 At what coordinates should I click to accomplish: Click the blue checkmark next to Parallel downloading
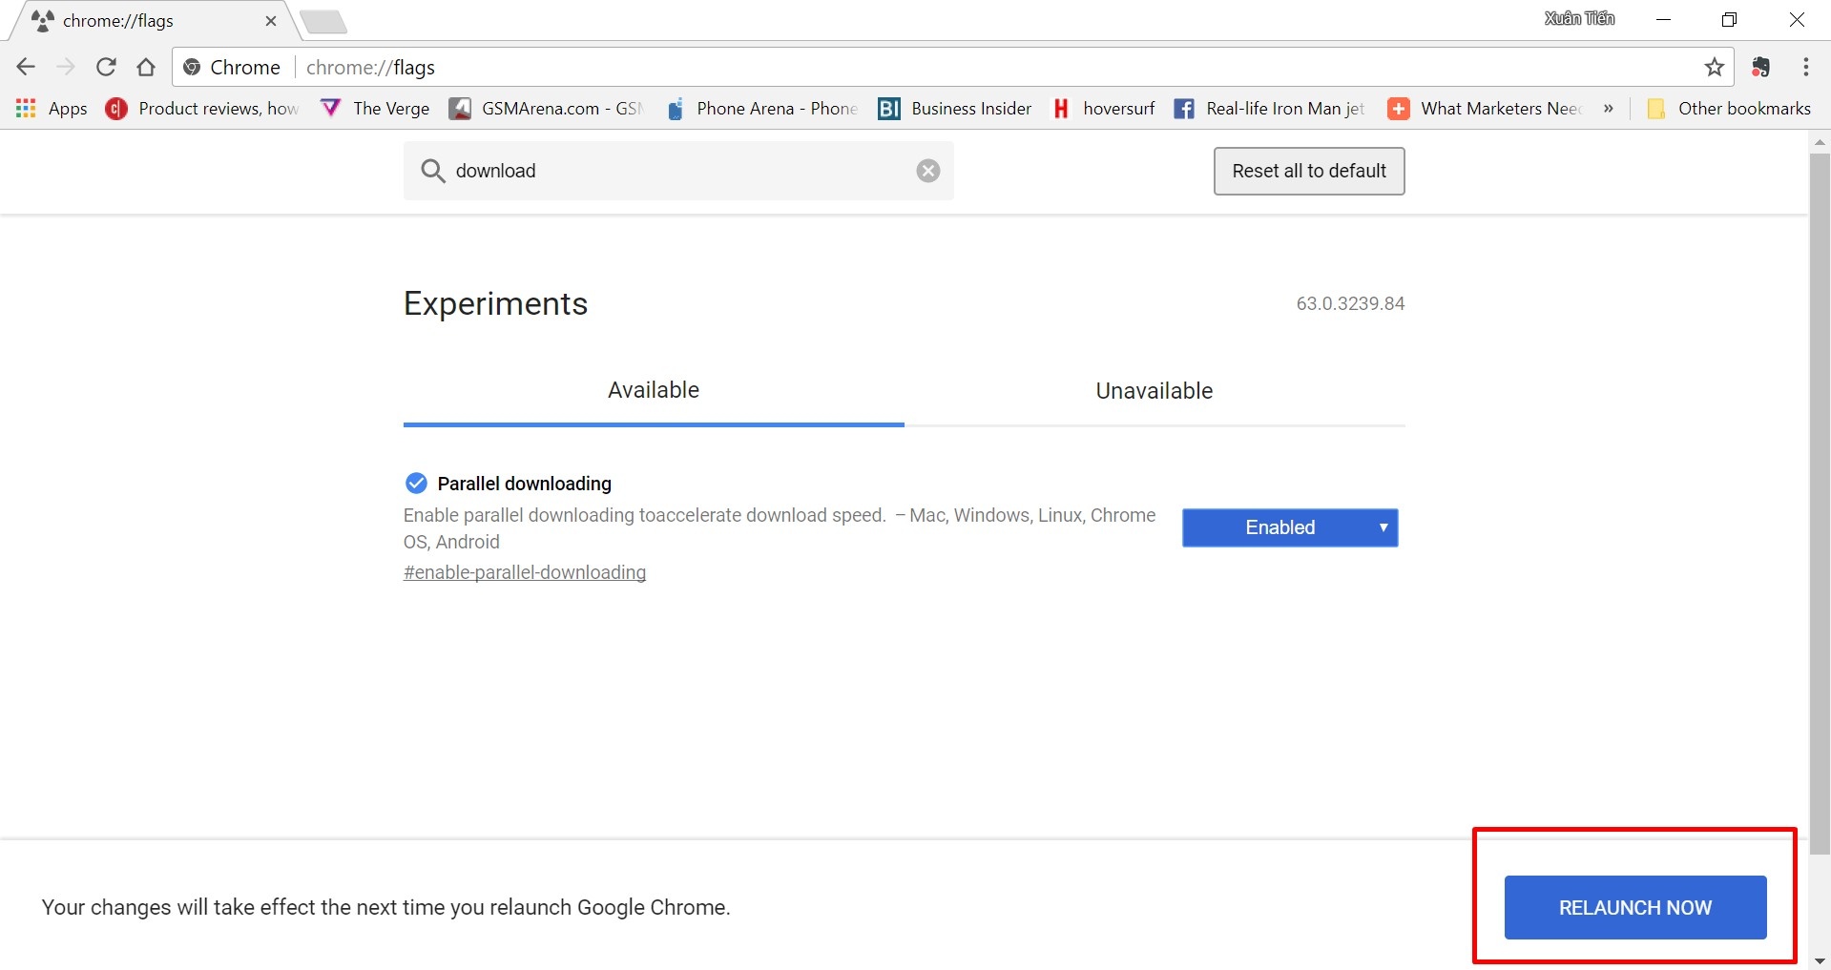point(416,483)
